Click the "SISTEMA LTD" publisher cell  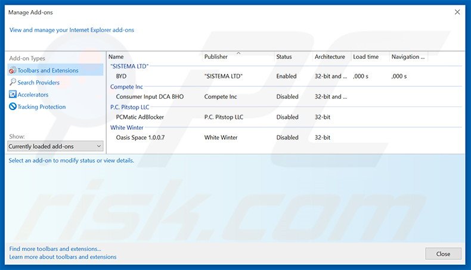point(223,76)
